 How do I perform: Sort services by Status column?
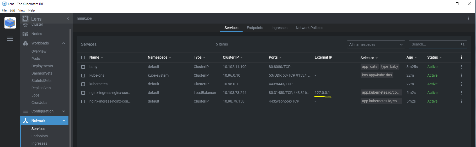(434, 57)
